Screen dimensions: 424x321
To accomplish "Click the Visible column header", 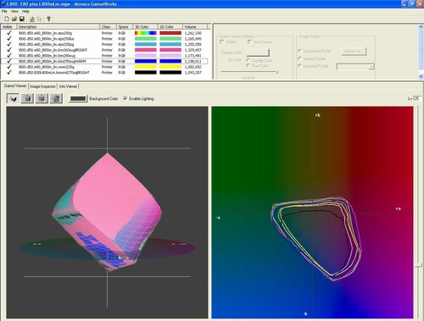I will [x=8, y=26].
